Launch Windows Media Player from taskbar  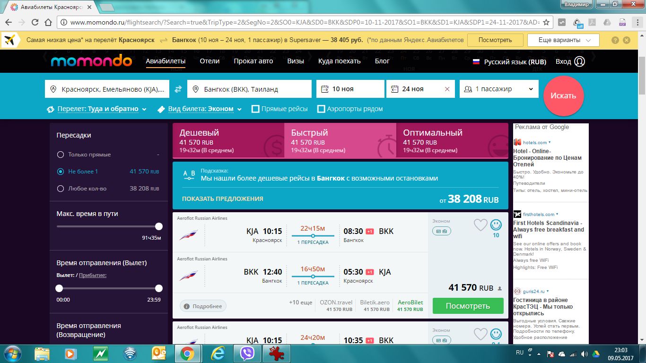click(71, 353)
